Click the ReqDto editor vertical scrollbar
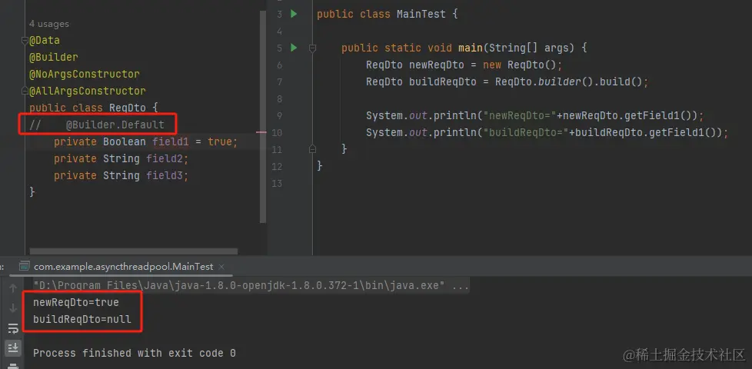This screenshot has height=369, width=752. click(263, 116)
